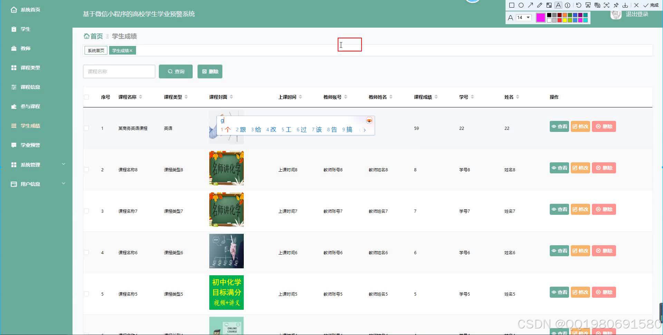Choose the arrow drawing tool
The width and height of the screenshot is (663, 335).
530,5
